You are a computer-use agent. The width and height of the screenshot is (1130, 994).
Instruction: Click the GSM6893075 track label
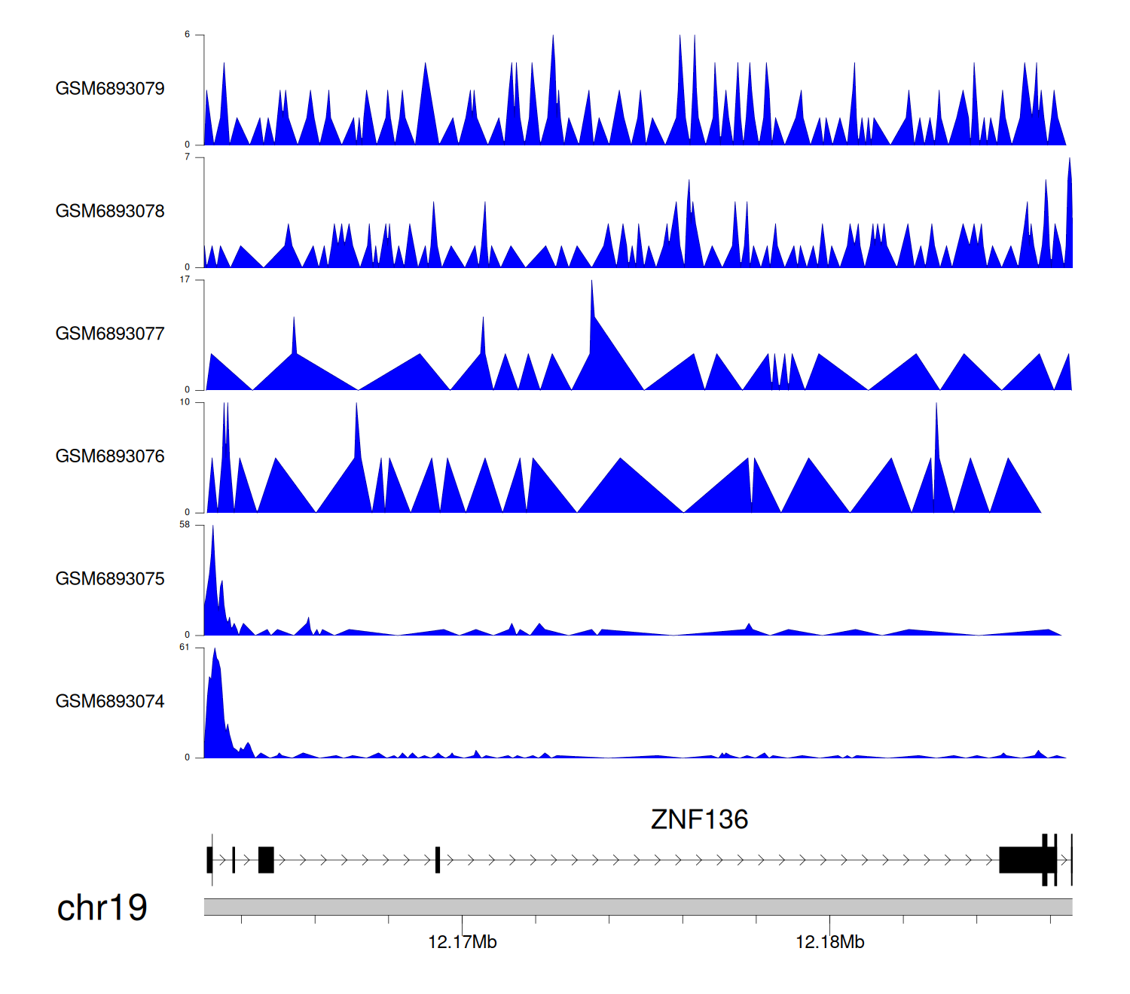[110, 579]
